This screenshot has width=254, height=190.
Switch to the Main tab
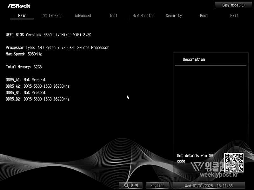(22, 16)
